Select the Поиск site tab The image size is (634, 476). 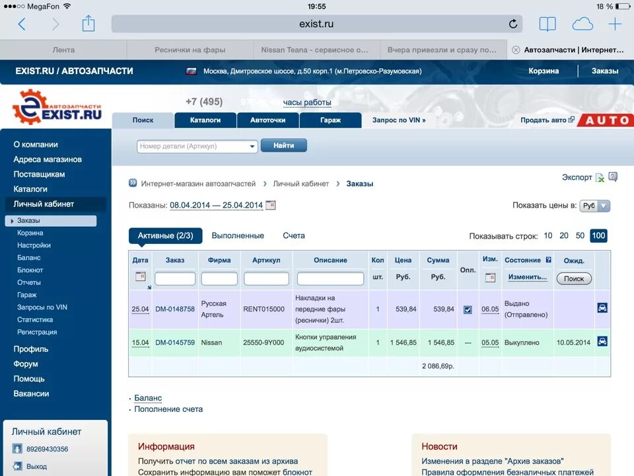coord(143,120)
